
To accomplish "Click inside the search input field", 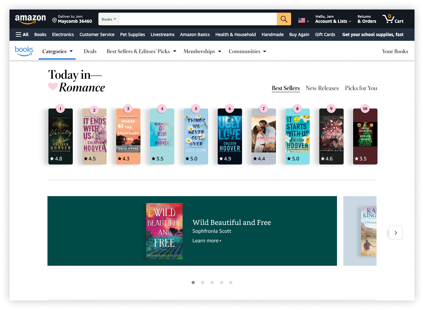I will pos(198,19).
